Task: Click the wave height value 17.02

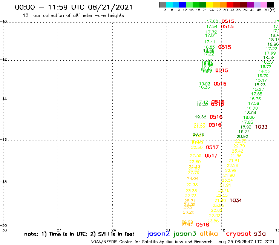Action: 212,21
